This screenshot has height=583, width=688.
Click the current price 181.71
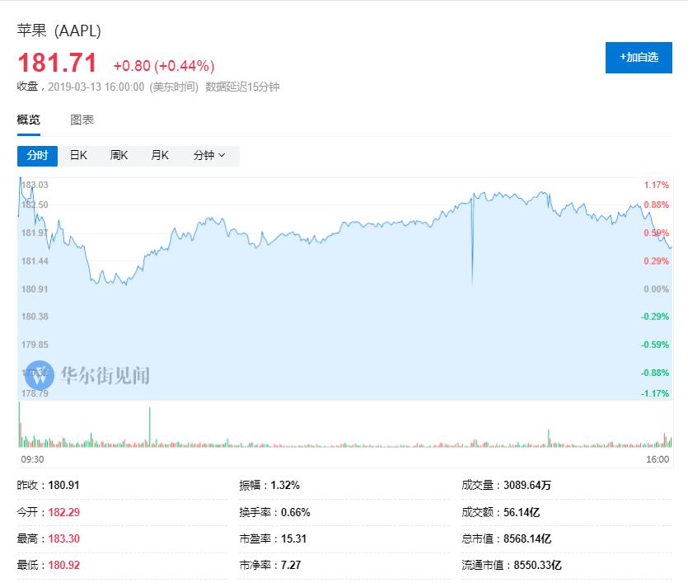pyautogui.click(x=57, y=63)
